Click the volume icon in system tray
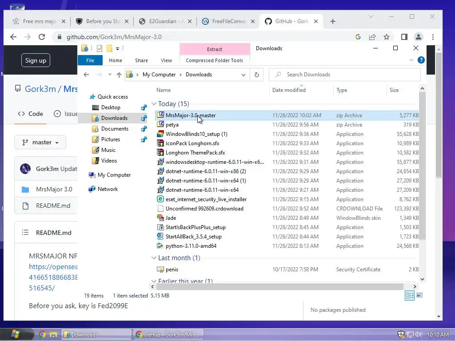Screen dimensions: 455x341 419,334
